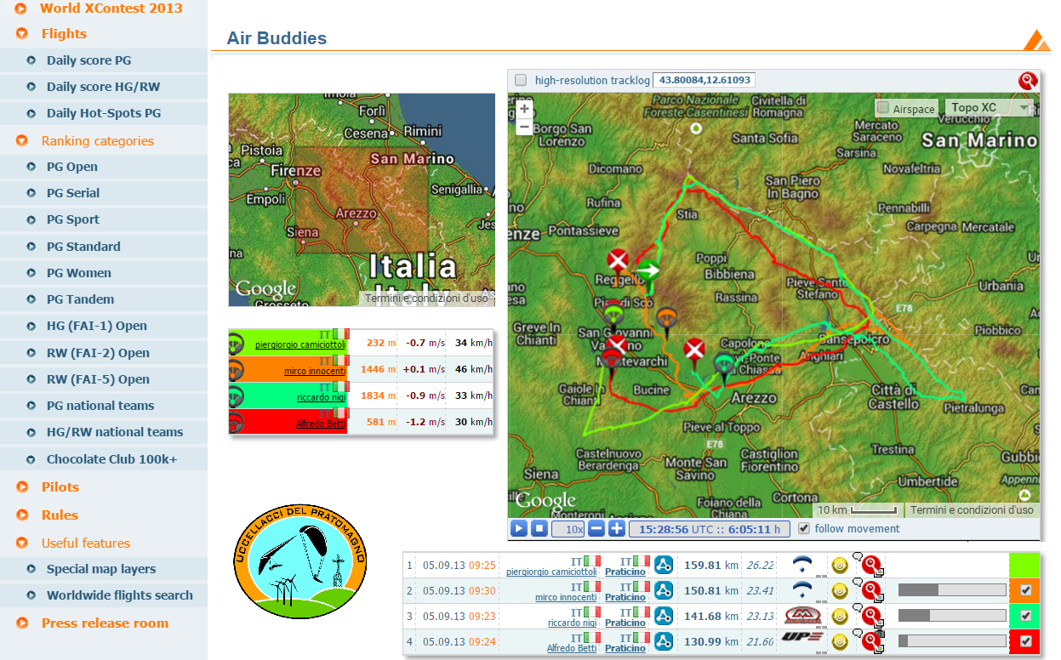1061x660 pixels.
Task: Open Praticino link in Alfredo Betti row
Action: (x=625, y=648)
